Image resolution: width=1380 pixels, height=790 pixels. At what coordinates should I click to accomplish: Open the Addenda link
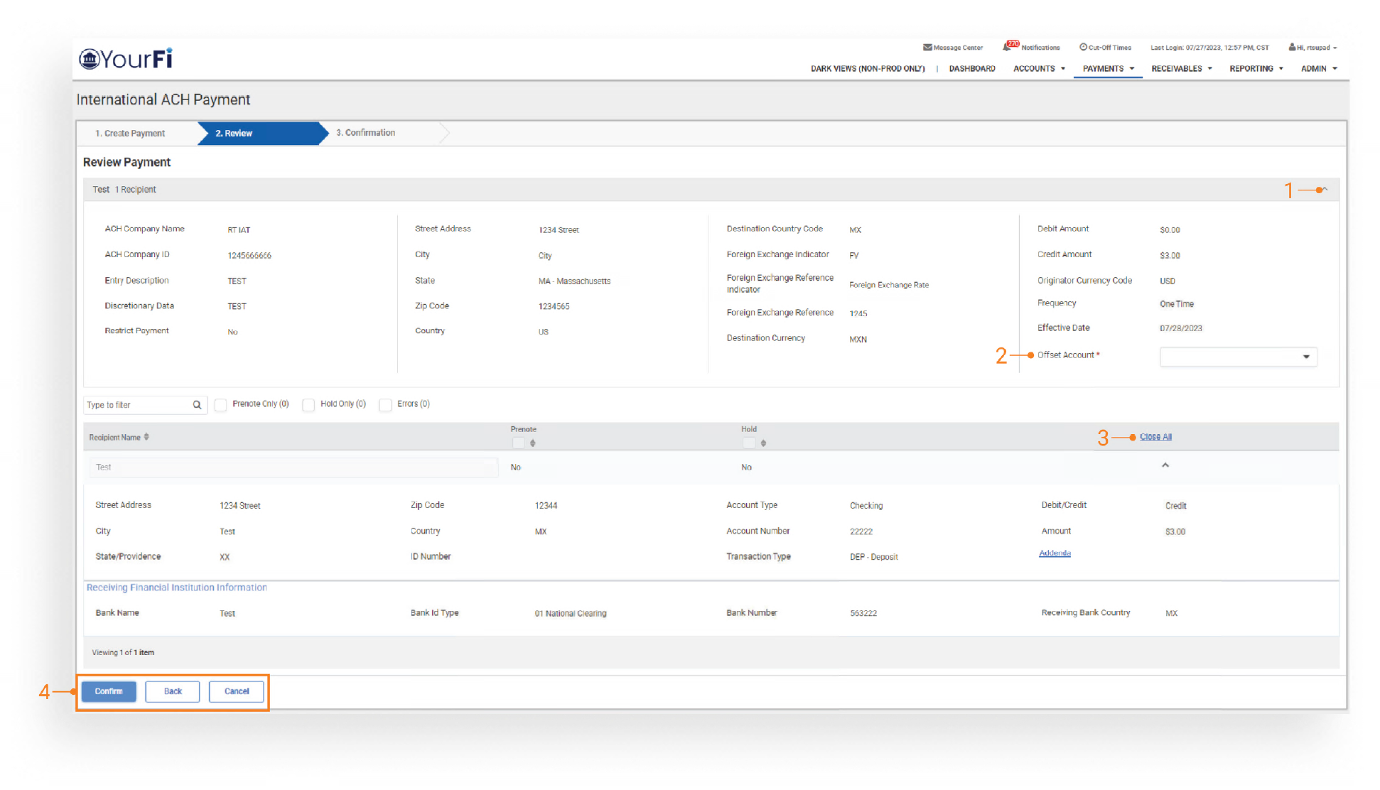point(1055,553)
